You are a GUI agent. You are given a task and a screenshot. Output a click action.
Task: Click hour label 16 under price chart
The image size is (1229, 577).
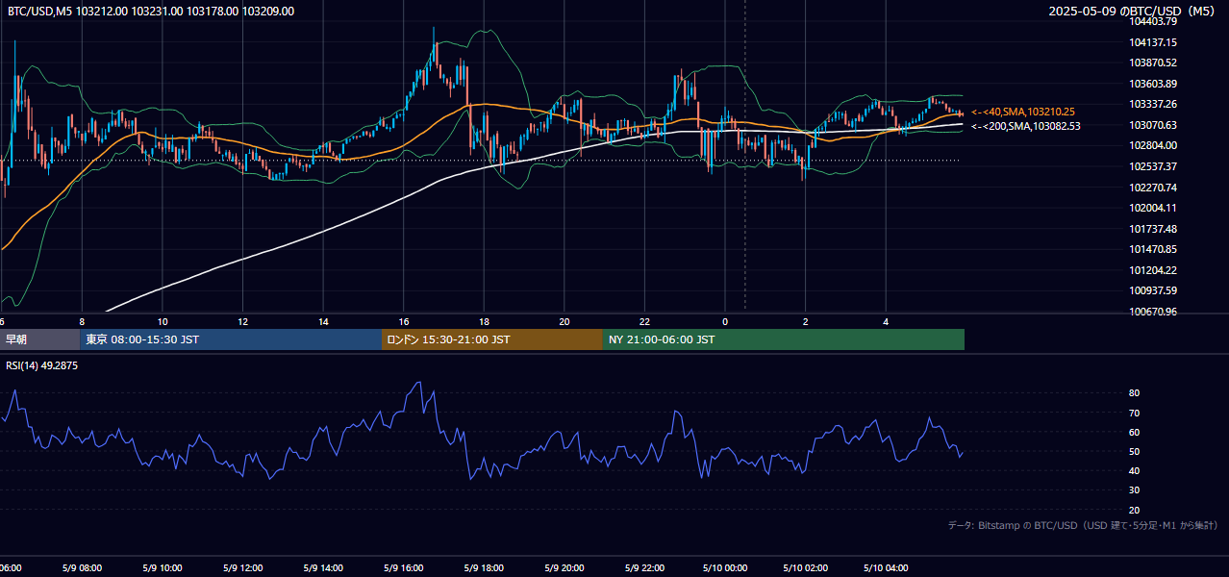click(x=404, y=321)
